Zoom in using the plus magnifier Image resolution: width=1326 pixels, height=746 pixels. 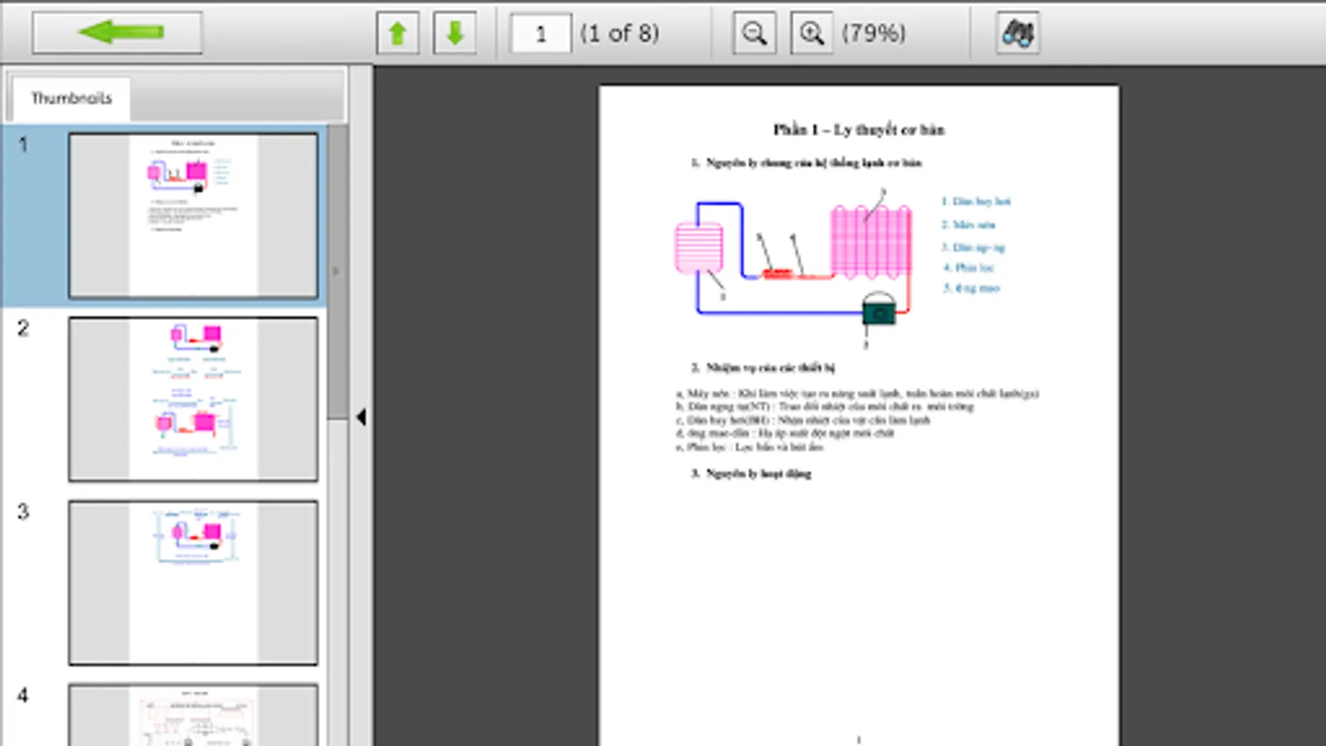[811, 31]
